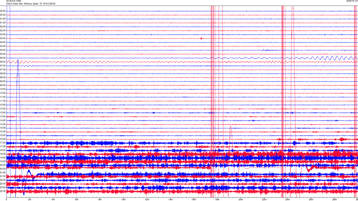358x201 pixels.
Task: Select the '16:30' row time
Action: 3,139
